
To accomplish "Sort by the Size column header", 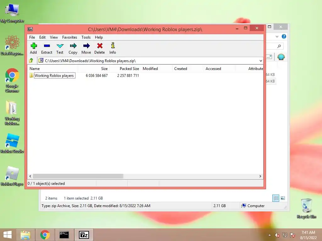I will tap(93, 69).
